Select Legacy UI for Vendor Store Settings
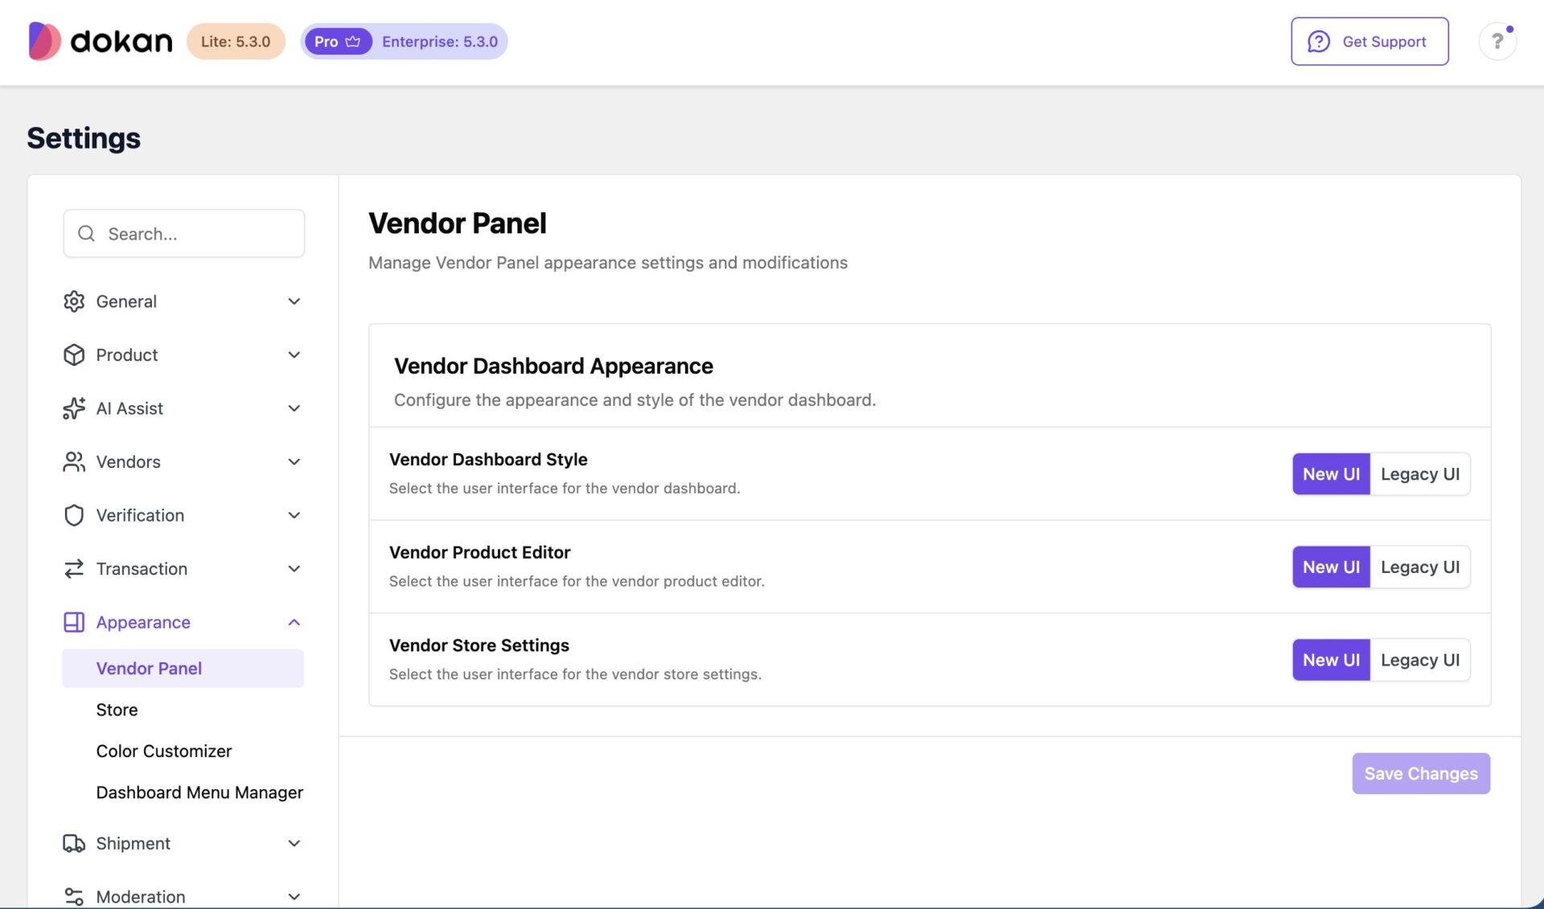1544x909 pixels. [x=1420, y=660]
